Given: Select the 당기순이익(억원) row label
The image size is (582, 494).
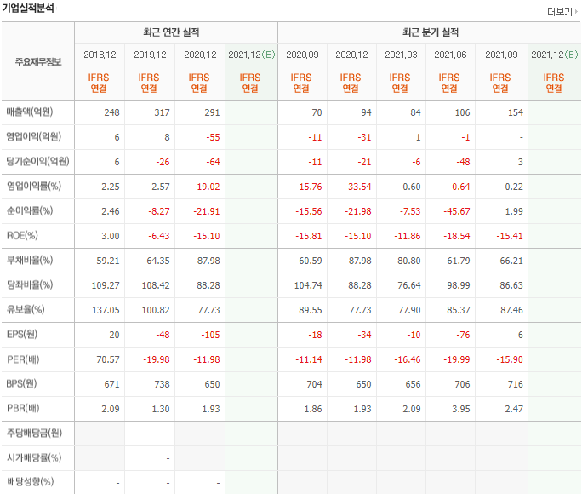Looking at the screenshot, I should [x=37, y=161].
